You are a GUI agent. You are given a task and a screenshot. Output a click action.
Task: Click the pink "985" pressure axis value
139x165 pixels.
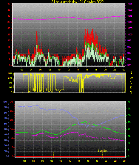click(x=129, y=53)
